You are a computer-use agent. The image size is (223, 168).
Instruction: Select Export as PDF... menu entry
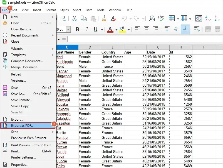click(x=28, y=126)
